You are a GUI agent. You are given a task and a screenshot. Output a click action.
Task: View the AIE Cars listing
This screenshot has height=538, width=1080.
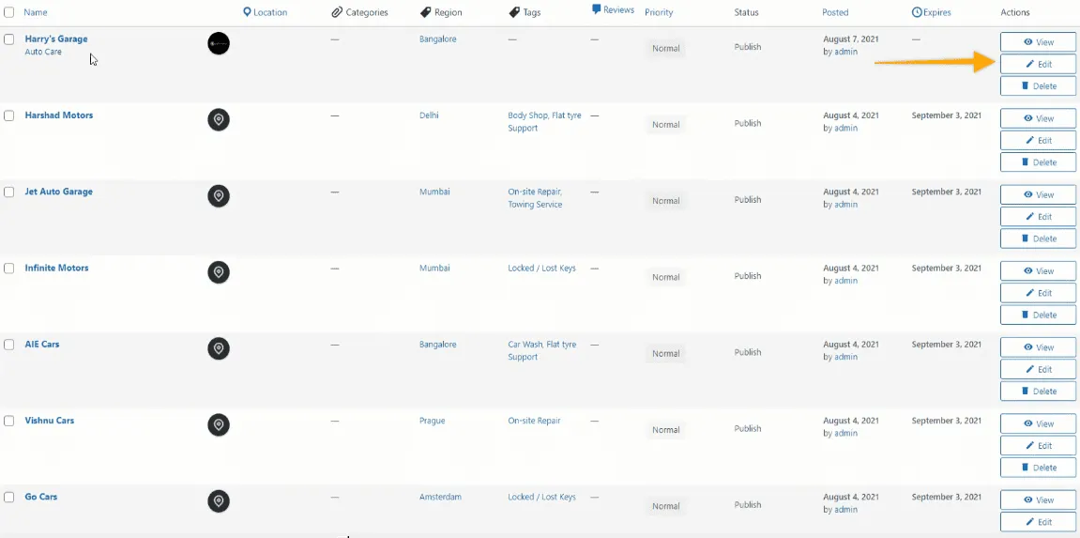(1038, 347)
